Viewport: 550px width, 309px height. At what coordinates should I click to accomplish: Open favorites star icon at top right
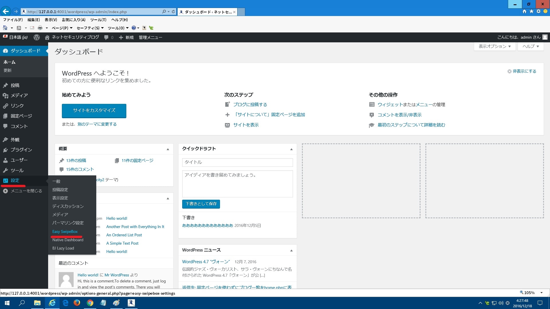(x=531, y=11)
